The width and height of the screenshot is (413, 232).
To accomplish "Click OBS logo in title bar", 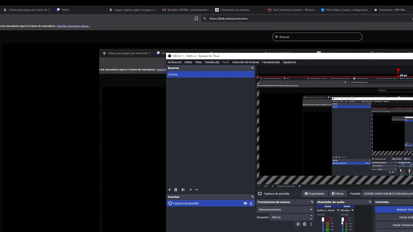I will click(170, 56).
